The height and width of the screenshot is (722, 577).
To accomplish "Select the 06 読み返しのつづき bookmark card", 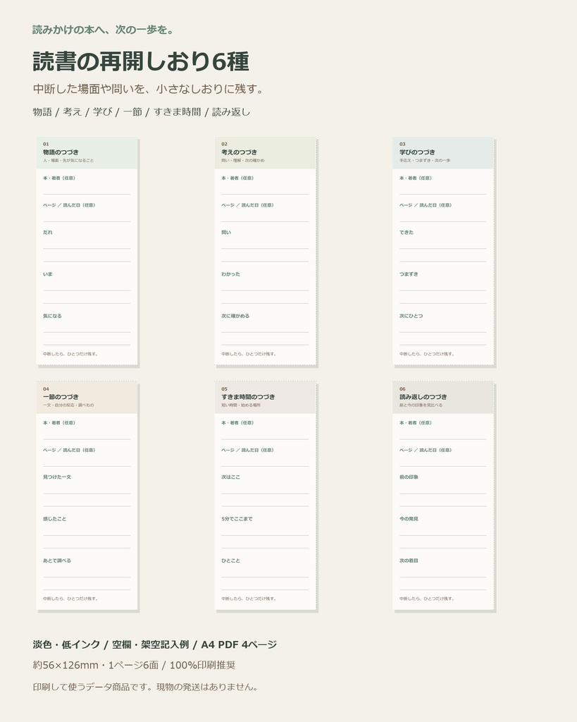I will (x=443, y=496).
